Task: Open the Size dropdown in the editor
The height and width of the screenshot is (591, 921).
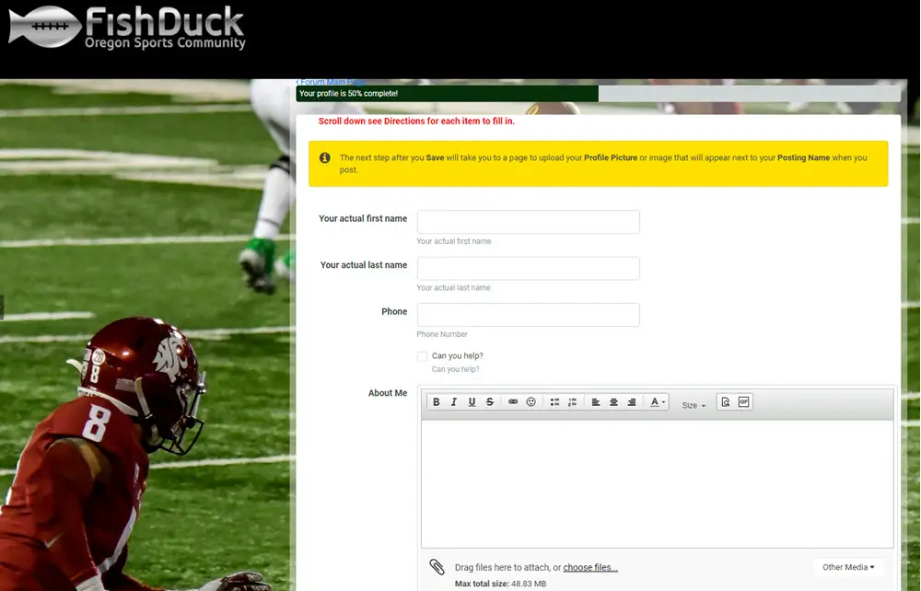Action: [x=694, y=403]
